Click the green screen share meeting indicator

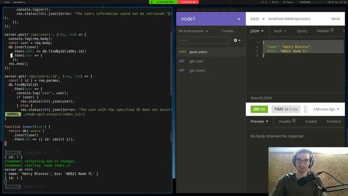click(x=163, y=2)
